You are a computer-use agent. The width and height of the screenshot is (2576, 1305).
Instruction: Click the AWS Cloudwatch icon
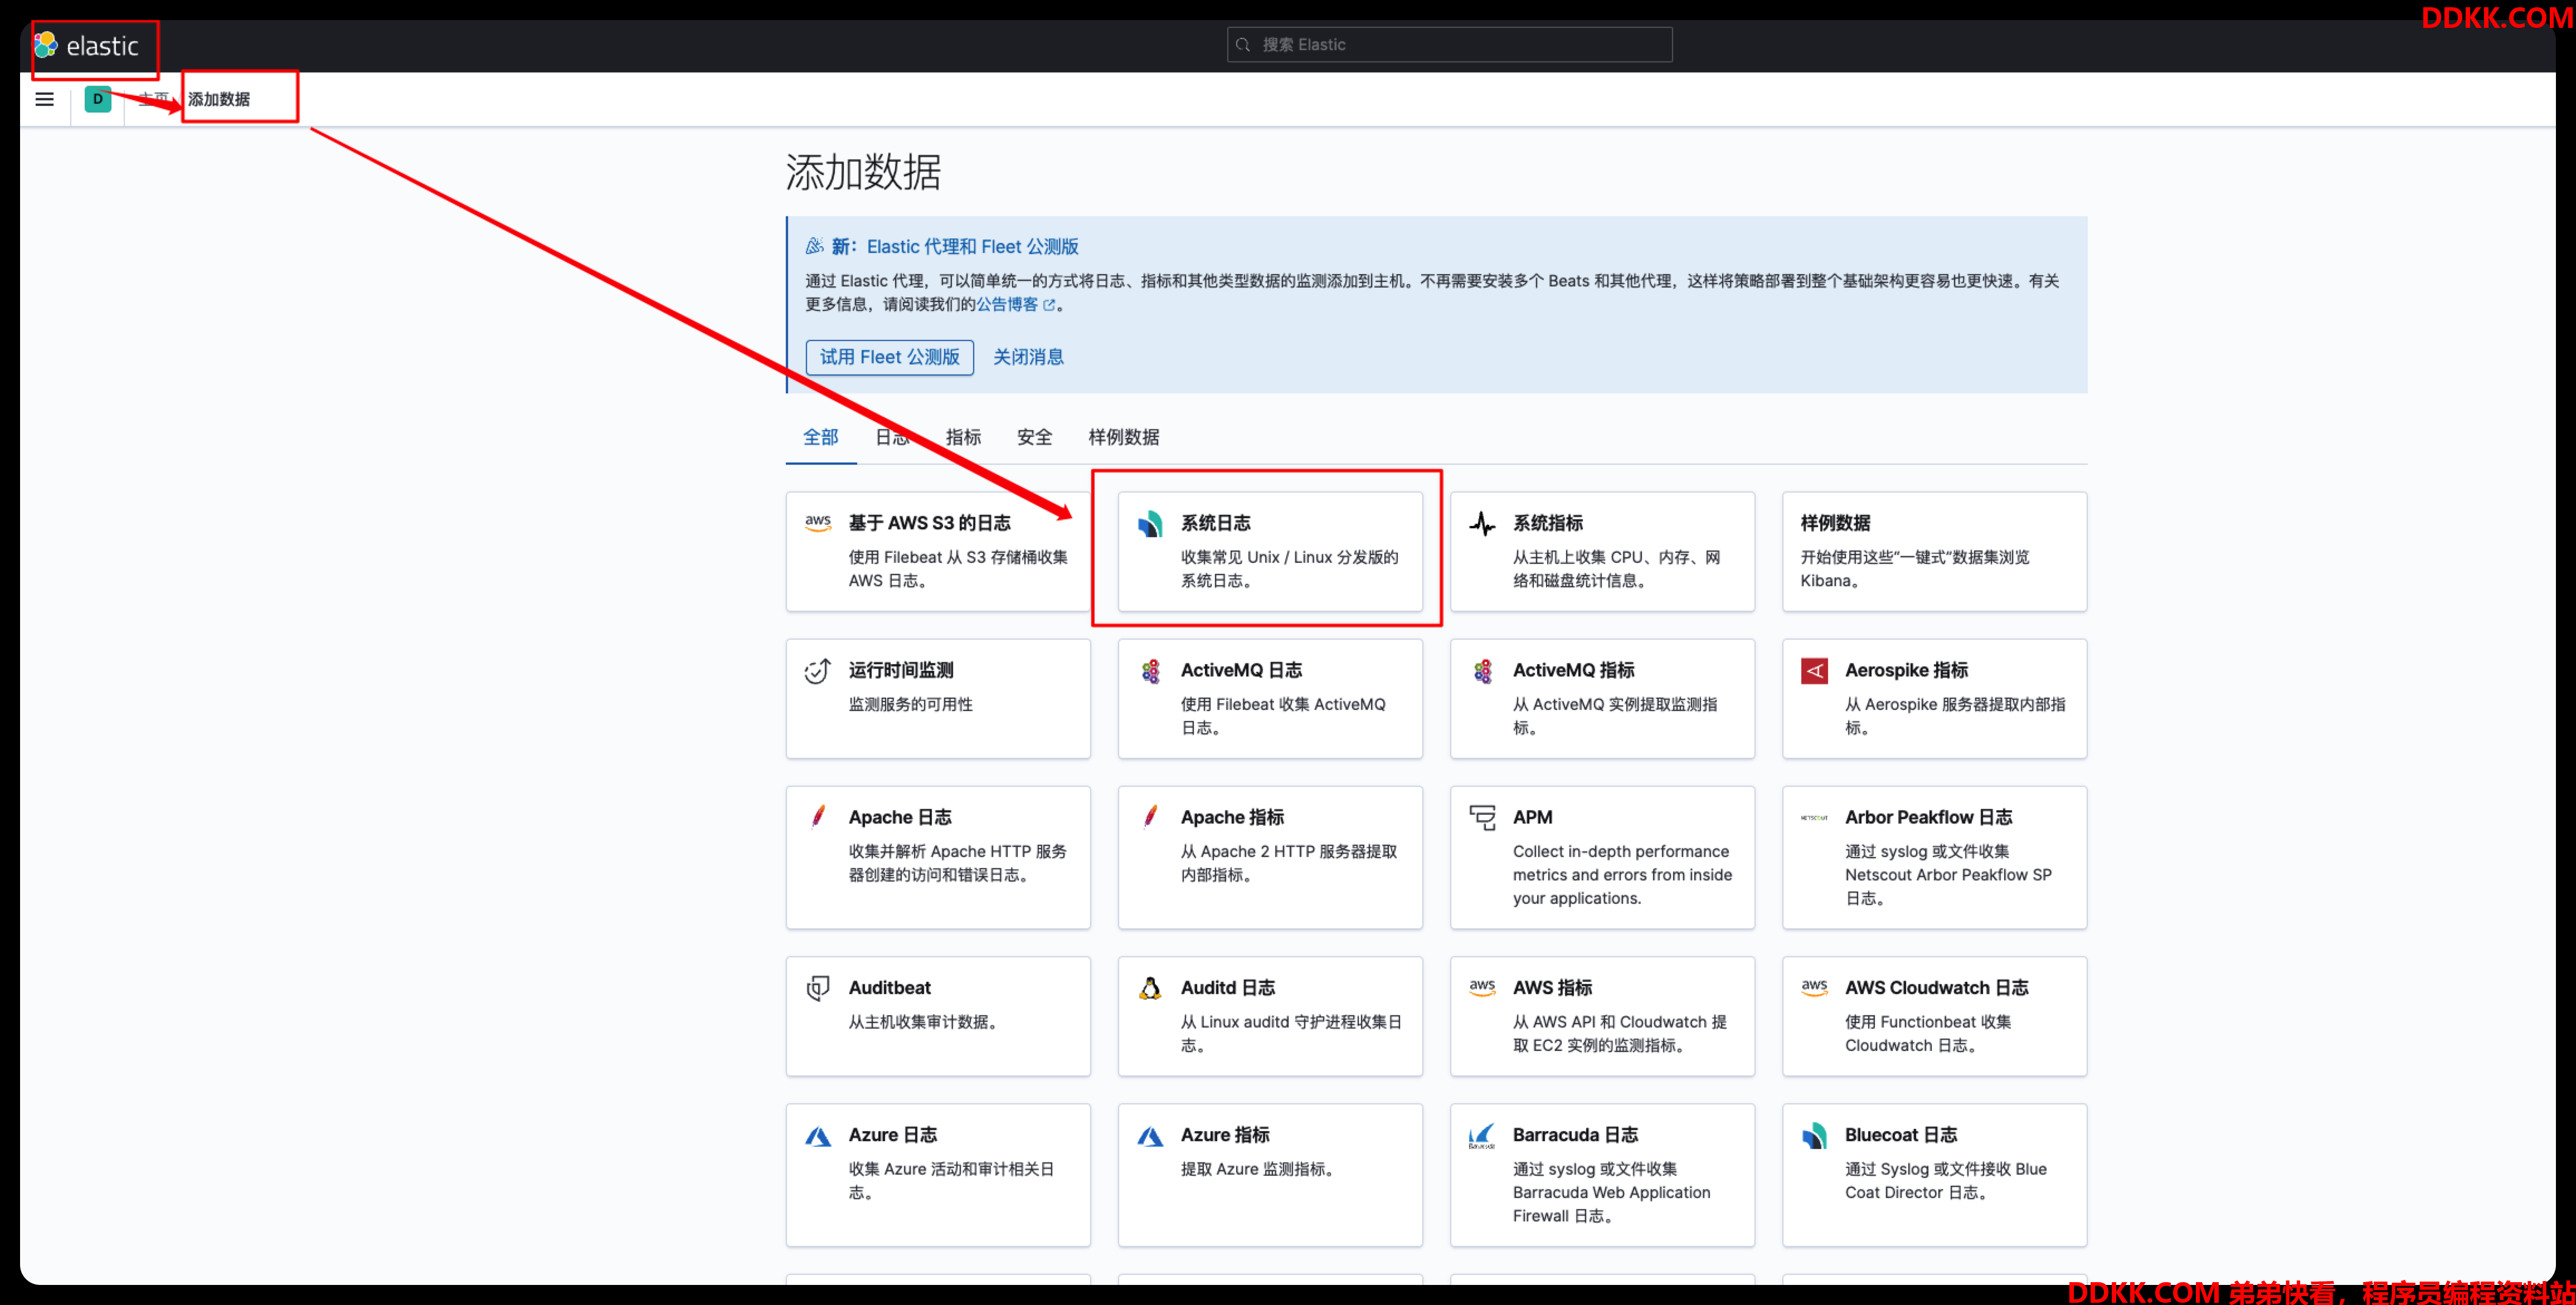point(1814,987)
